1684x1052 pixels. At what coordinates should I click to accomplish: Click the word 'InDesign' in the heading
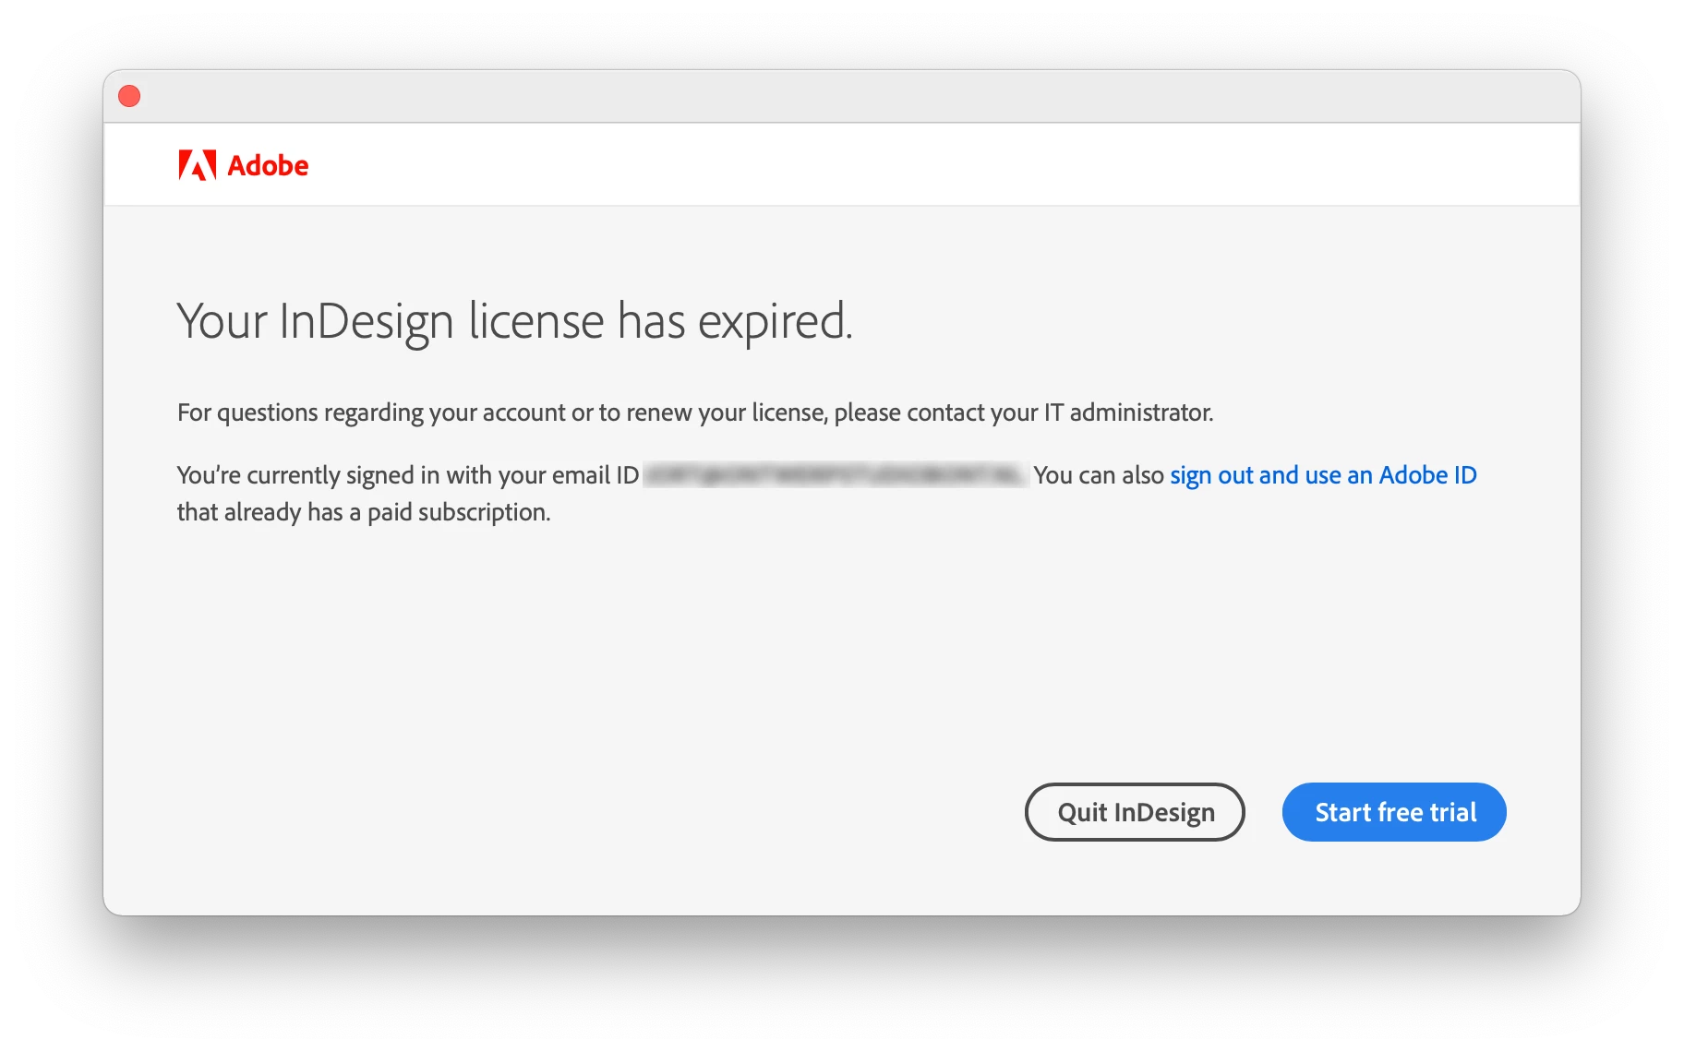[x=366, y=322]
